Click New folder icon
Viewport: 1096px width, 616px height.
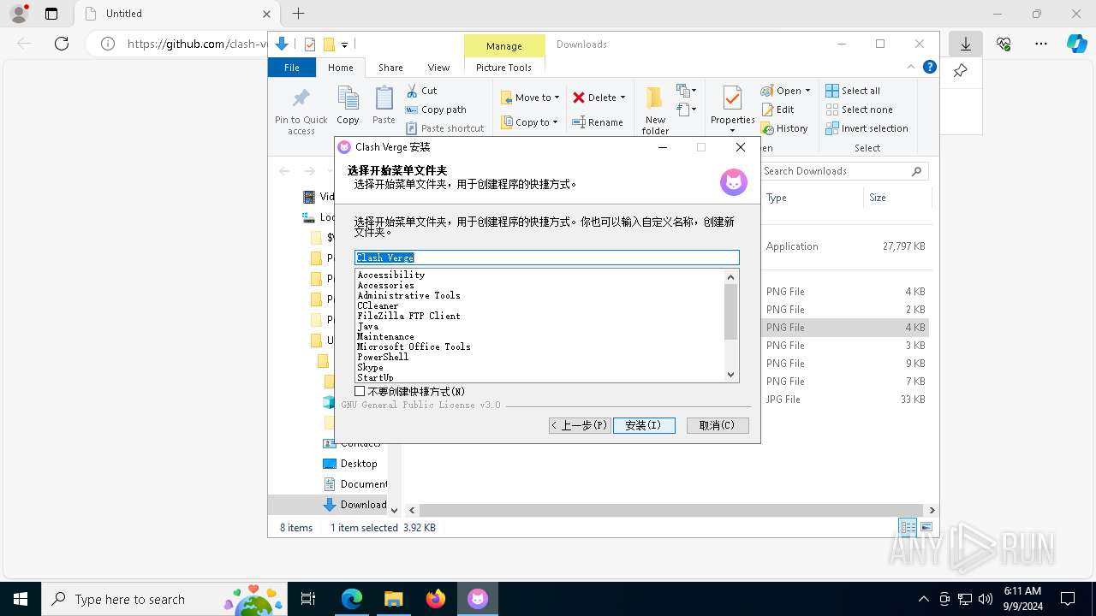(x=655, y=98)
